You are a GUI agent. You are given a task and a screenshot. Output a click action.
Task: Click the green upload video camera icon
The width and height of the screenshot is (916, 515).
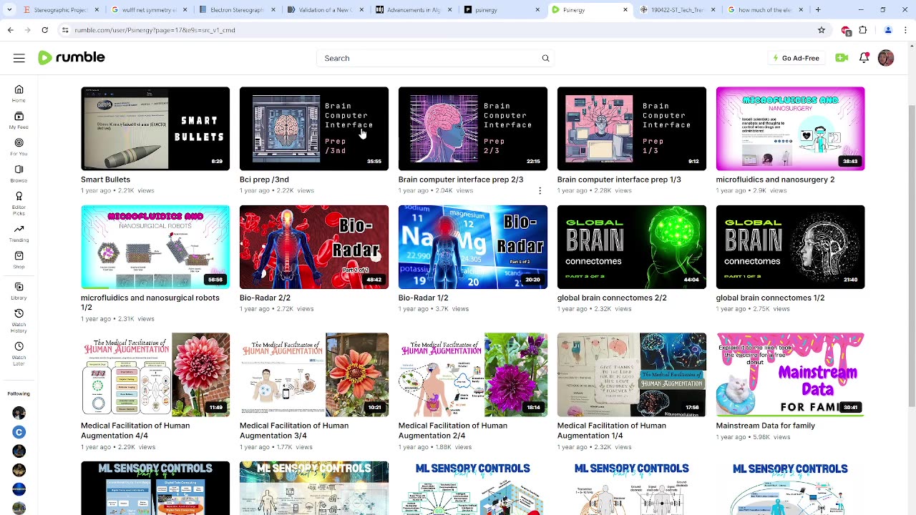[842, 58]
